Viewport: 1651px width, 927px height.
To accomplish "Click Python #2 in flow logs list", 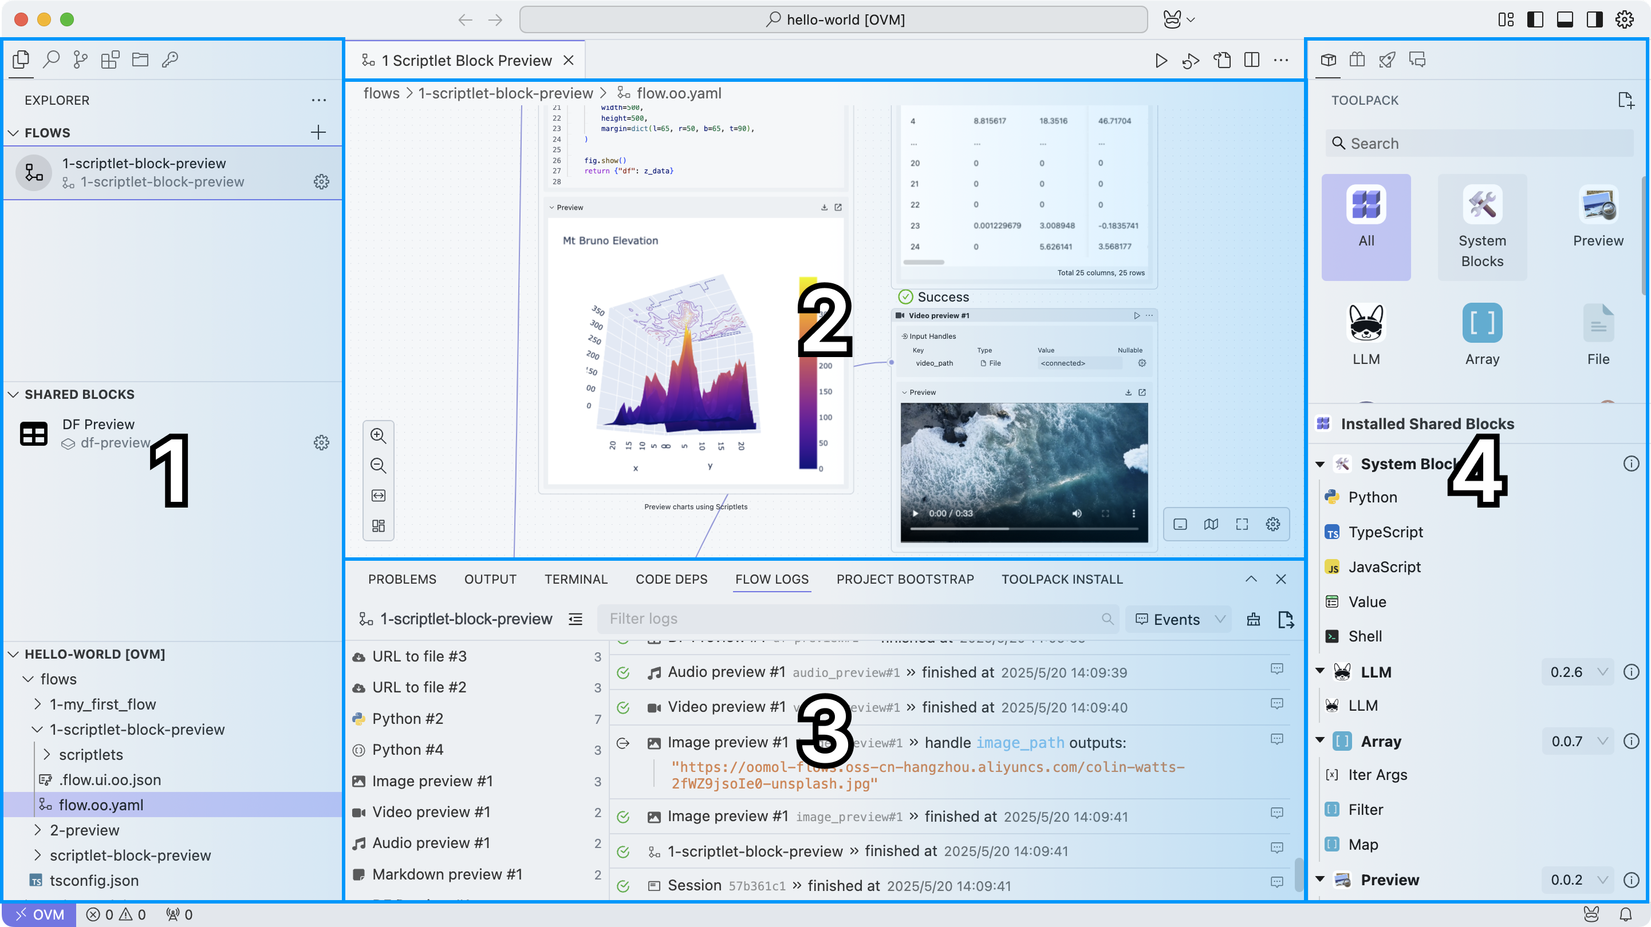I will coord(408,718).
